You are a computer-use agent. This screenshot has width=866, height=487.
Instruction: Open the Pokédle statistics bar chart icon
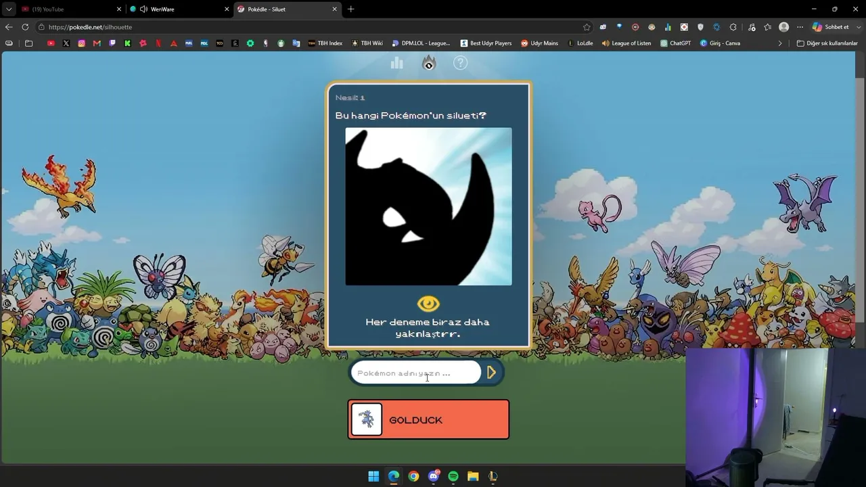(x=397, y=63)
